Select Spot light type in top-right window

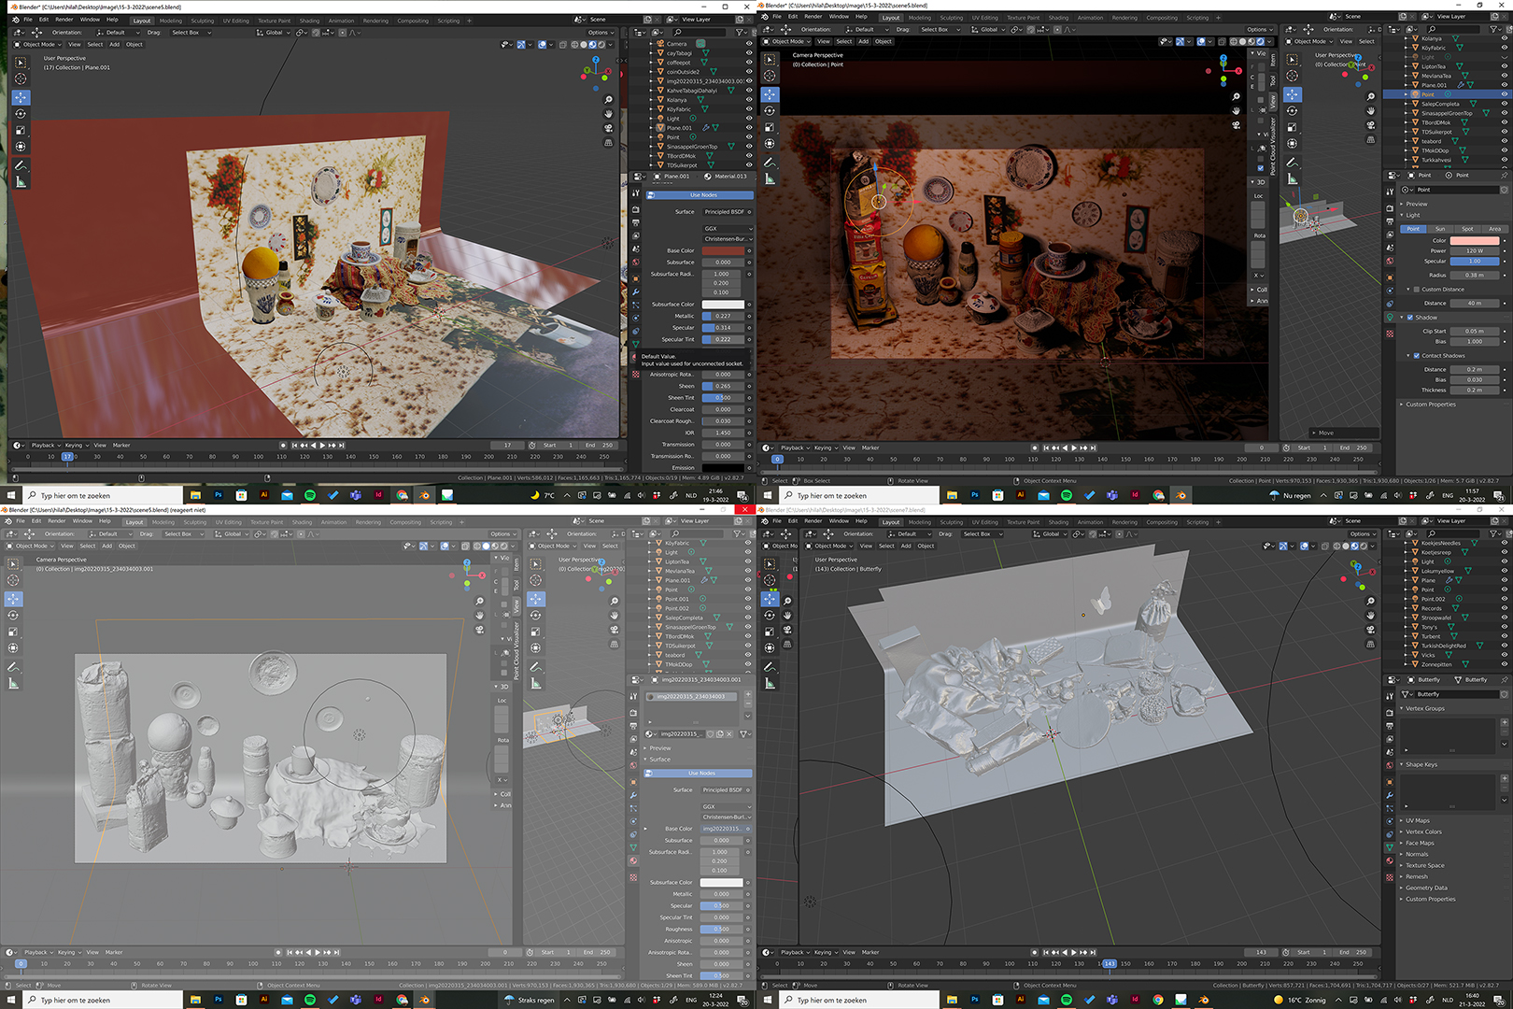click(x=1467, y=229)
